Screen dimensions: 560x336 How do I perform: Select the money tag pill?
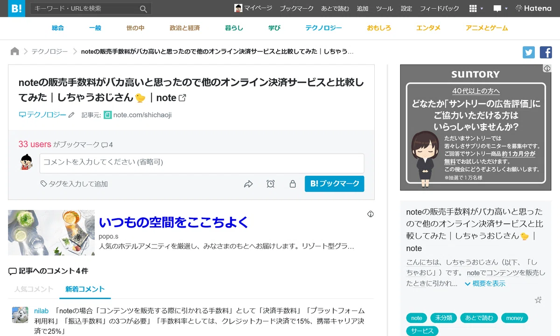tap(515, 318)
